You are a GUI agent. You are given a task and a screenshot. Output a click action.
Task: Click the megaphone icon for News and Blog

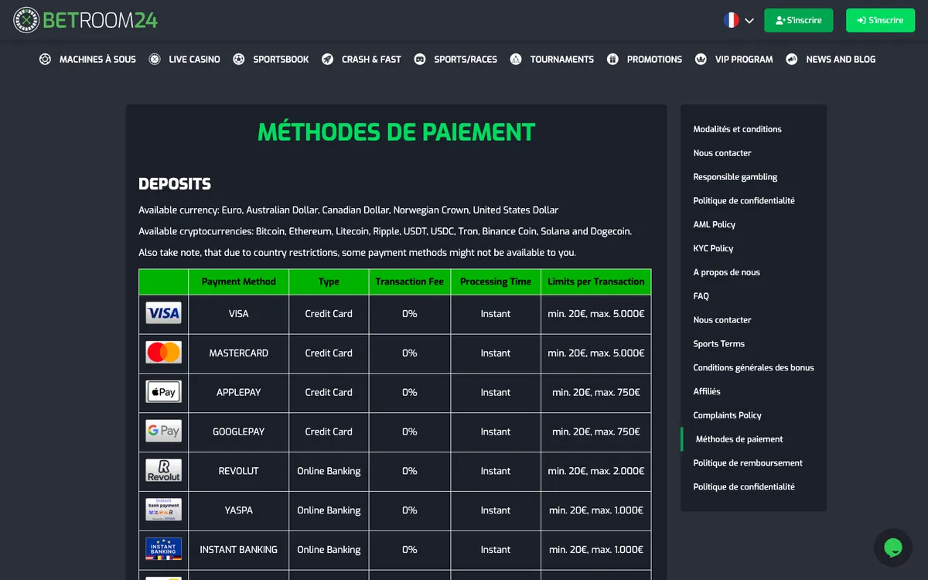[x=792, y=59]
